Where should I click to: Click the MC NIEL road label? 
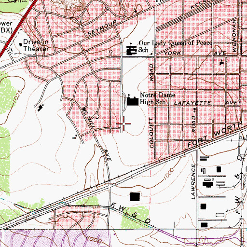pos(89,118)
